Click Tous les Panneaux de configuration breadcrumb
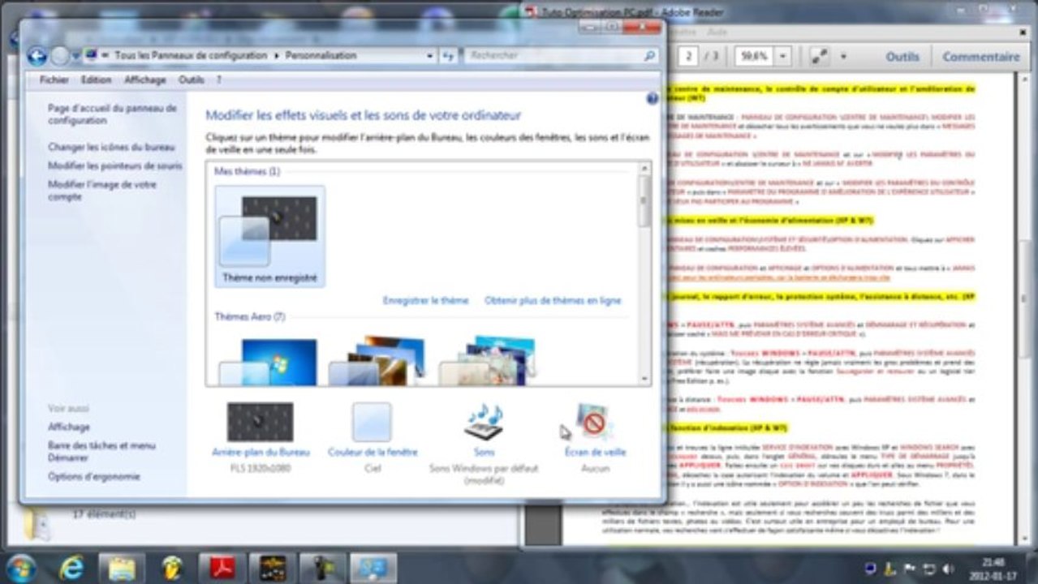The height and width of the screenshot is (584, 1038). coord(191,56)
